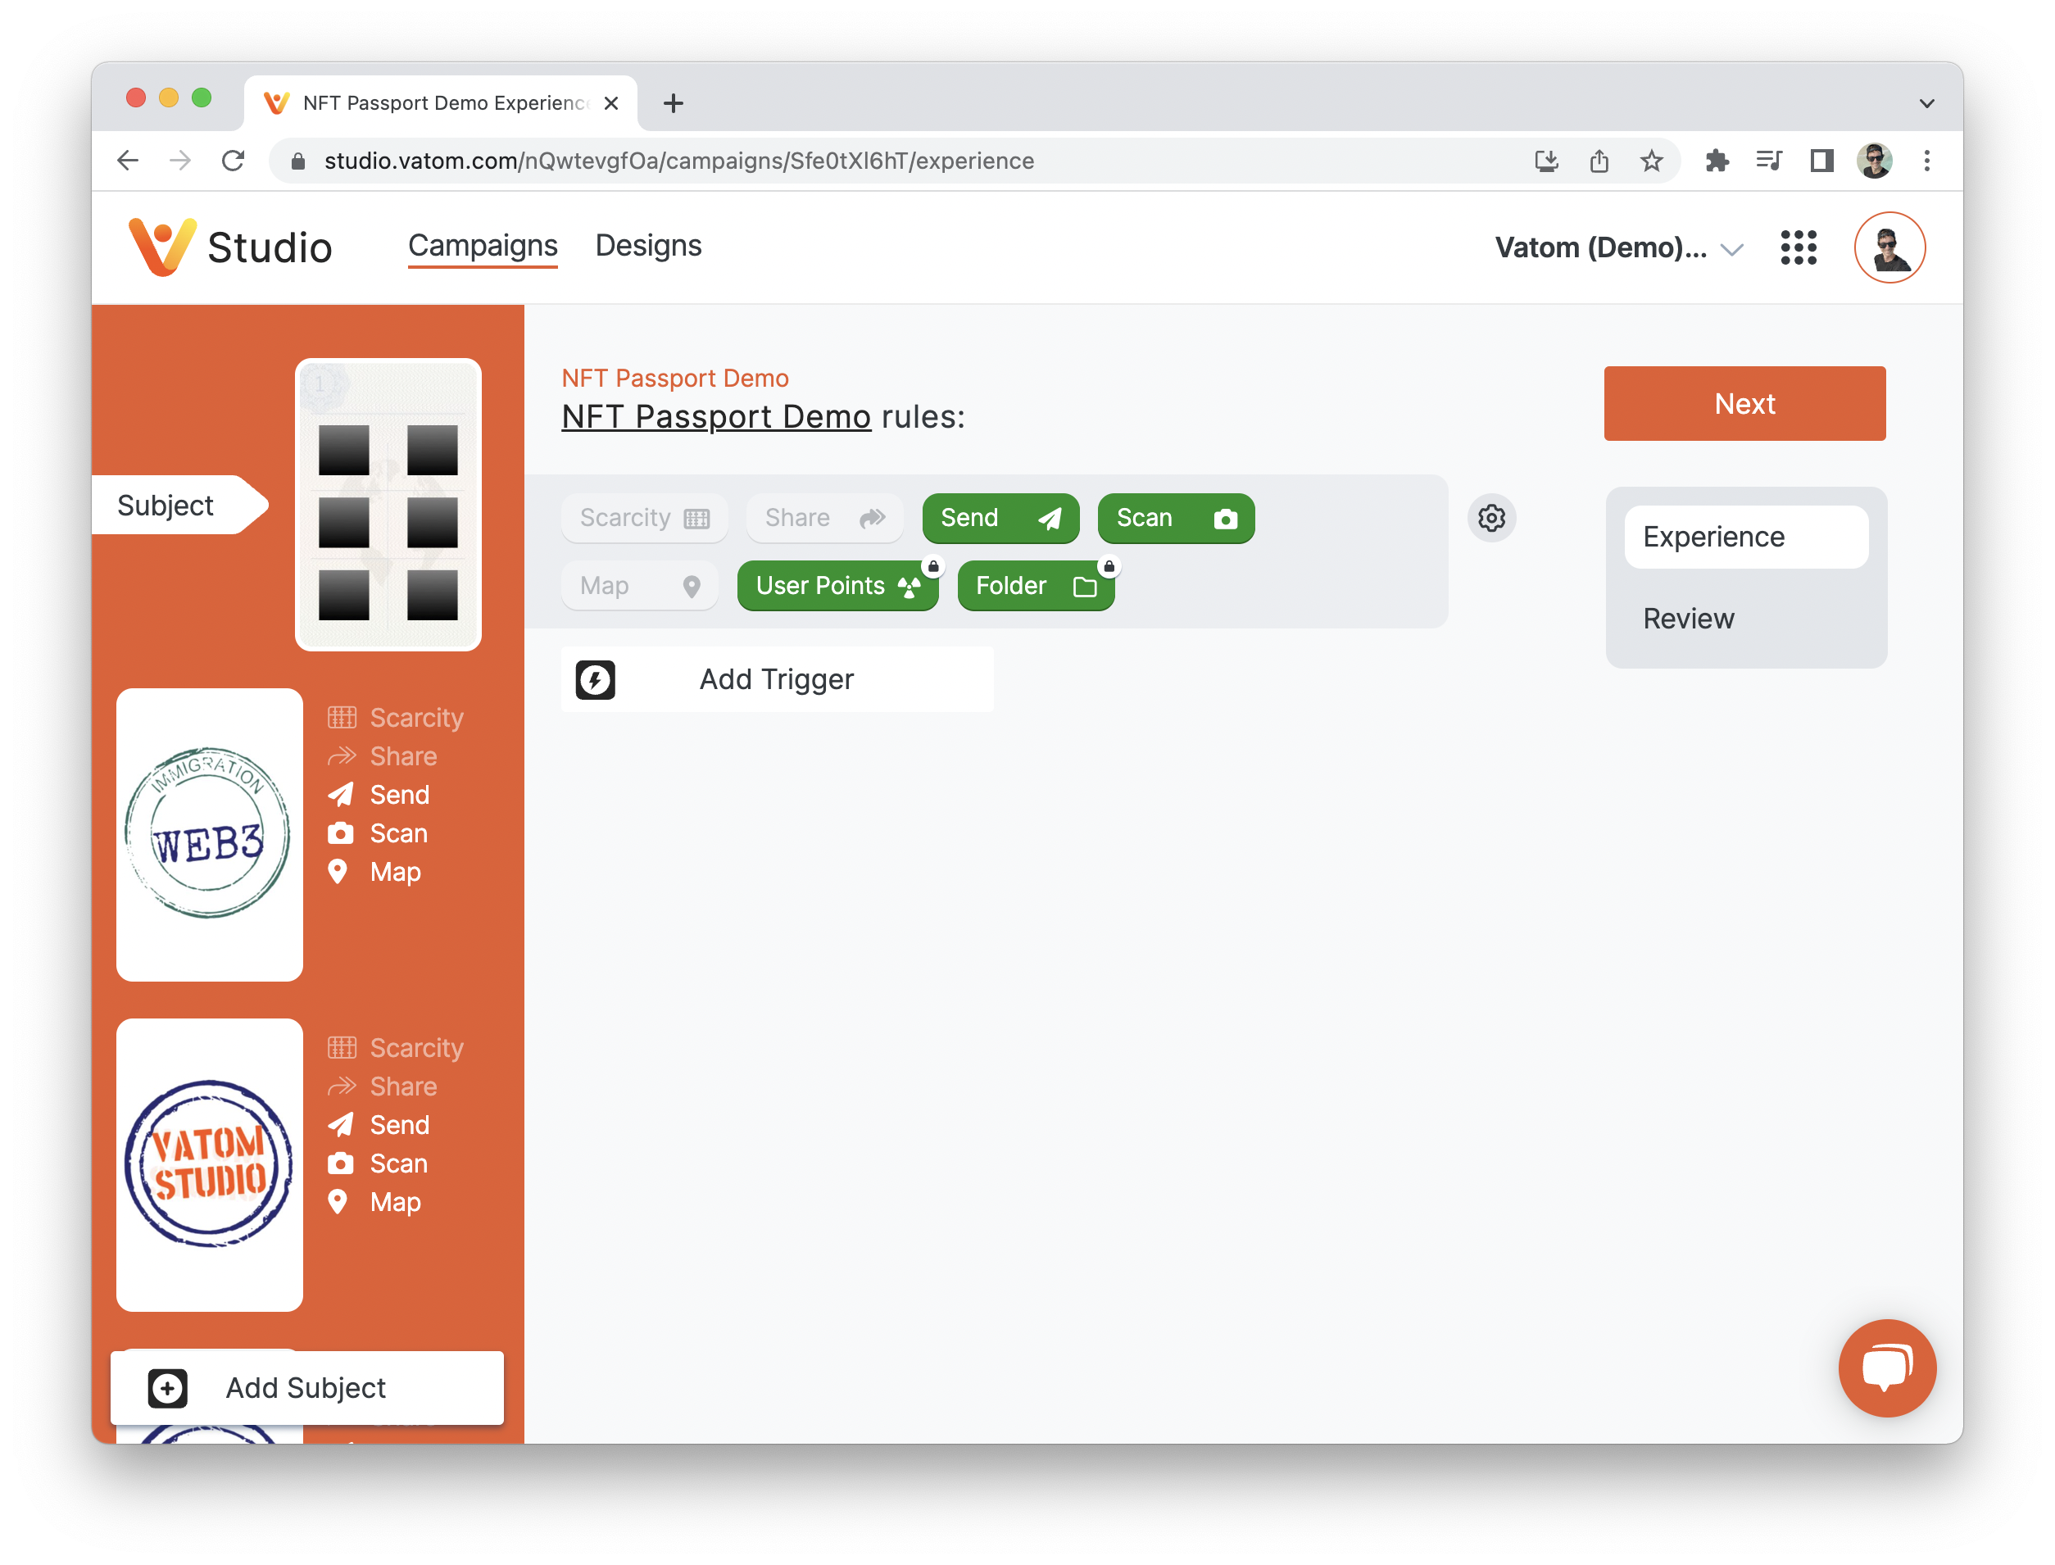Toggle the green Scan rule pill
Screen dimensions: 2055x1565
[1176, 518]
